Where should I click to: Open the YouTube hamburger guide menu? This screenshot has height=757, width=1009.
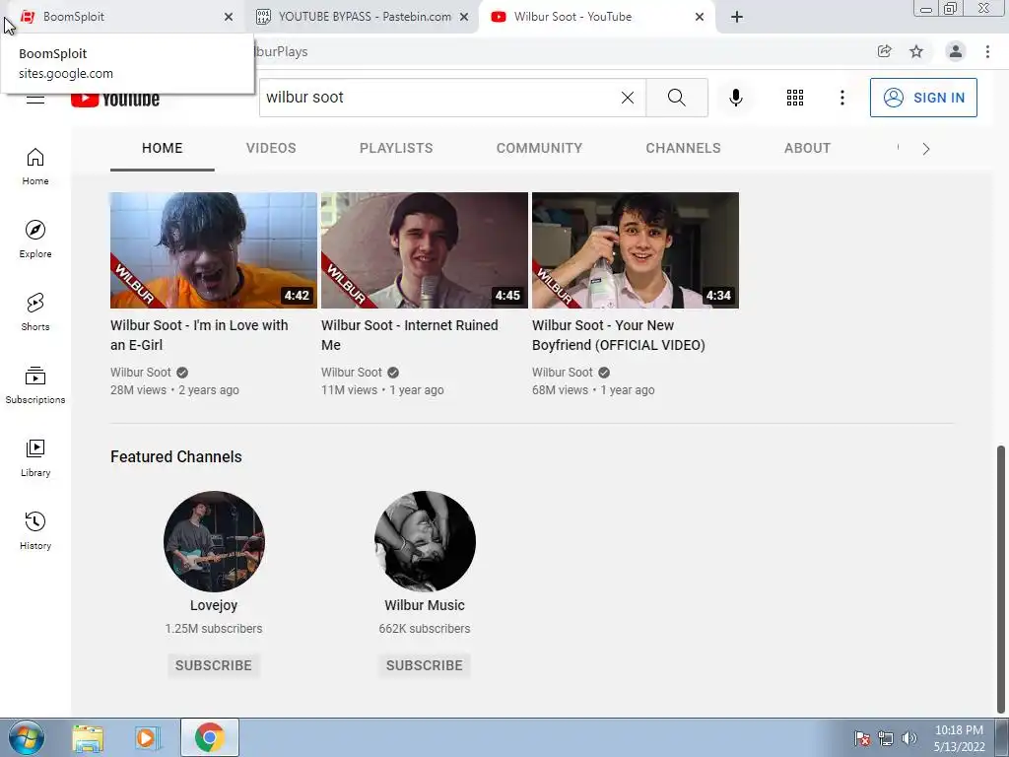[x=34, y=100]
